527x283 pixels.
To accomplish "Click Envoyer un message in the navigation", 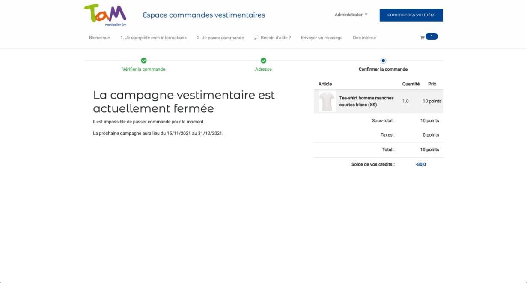I will point(322,38).
